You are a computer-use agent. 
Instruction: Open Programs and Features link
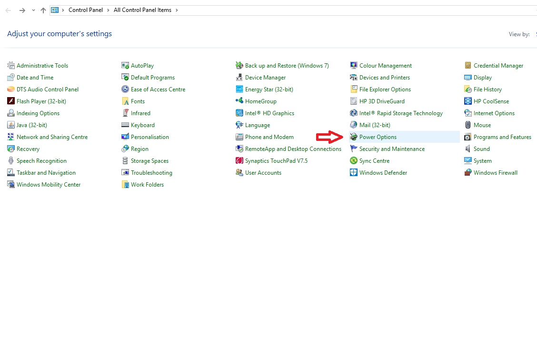tap(502, 137)
